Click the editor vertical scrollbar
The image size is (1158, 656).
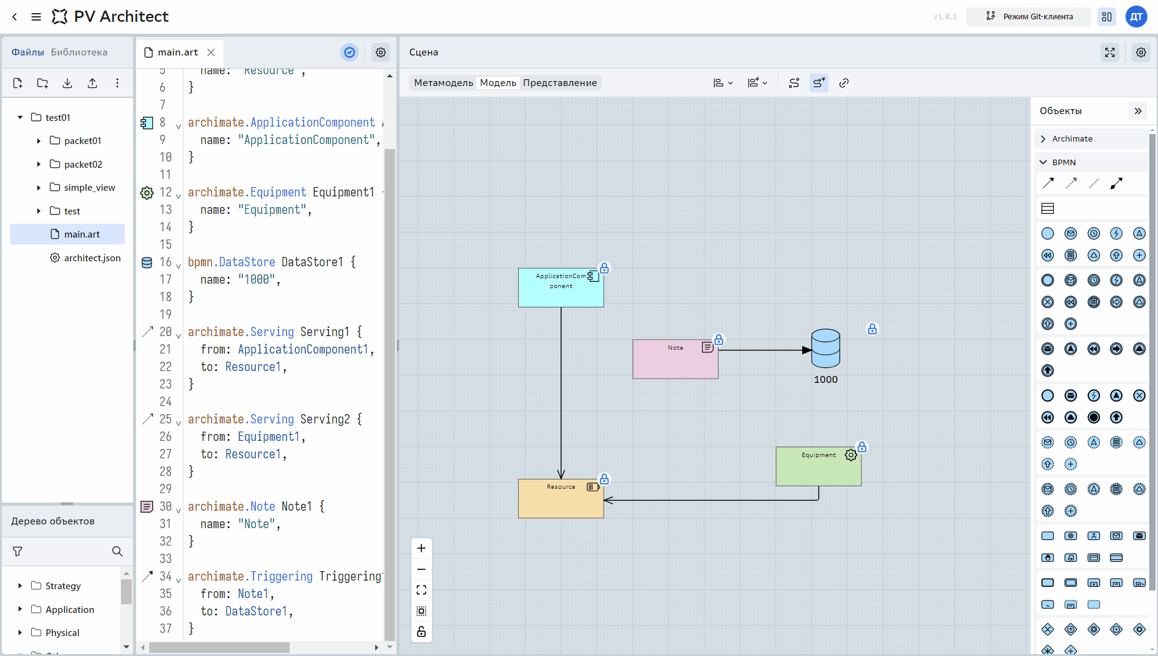(390, 394)
